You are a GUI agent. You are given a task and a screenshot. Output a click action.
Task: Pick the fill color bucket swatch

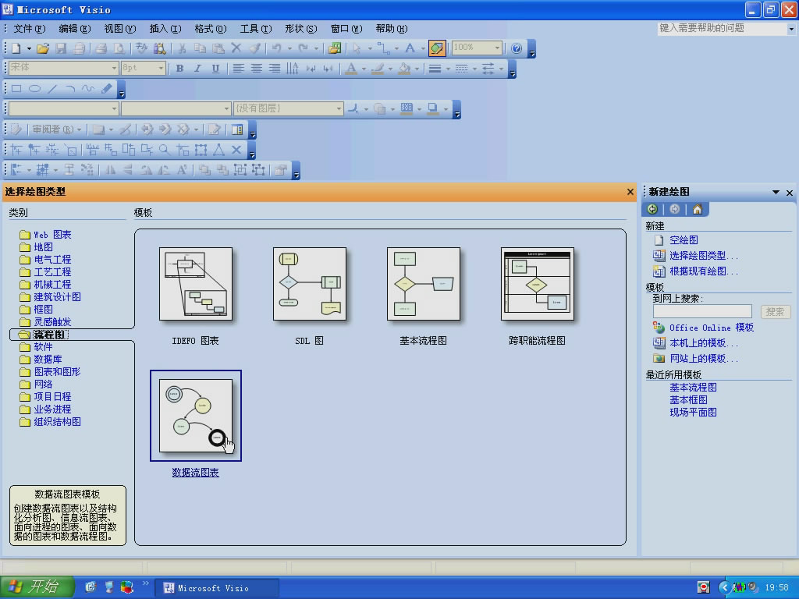(x=405, y=69)
